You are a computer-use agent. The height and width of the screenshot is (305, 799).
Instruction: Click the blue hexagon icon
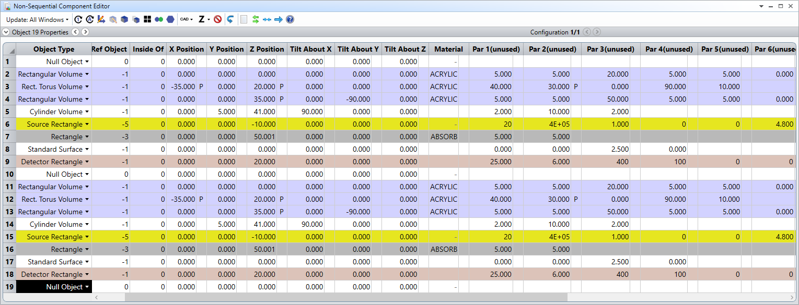170,19
